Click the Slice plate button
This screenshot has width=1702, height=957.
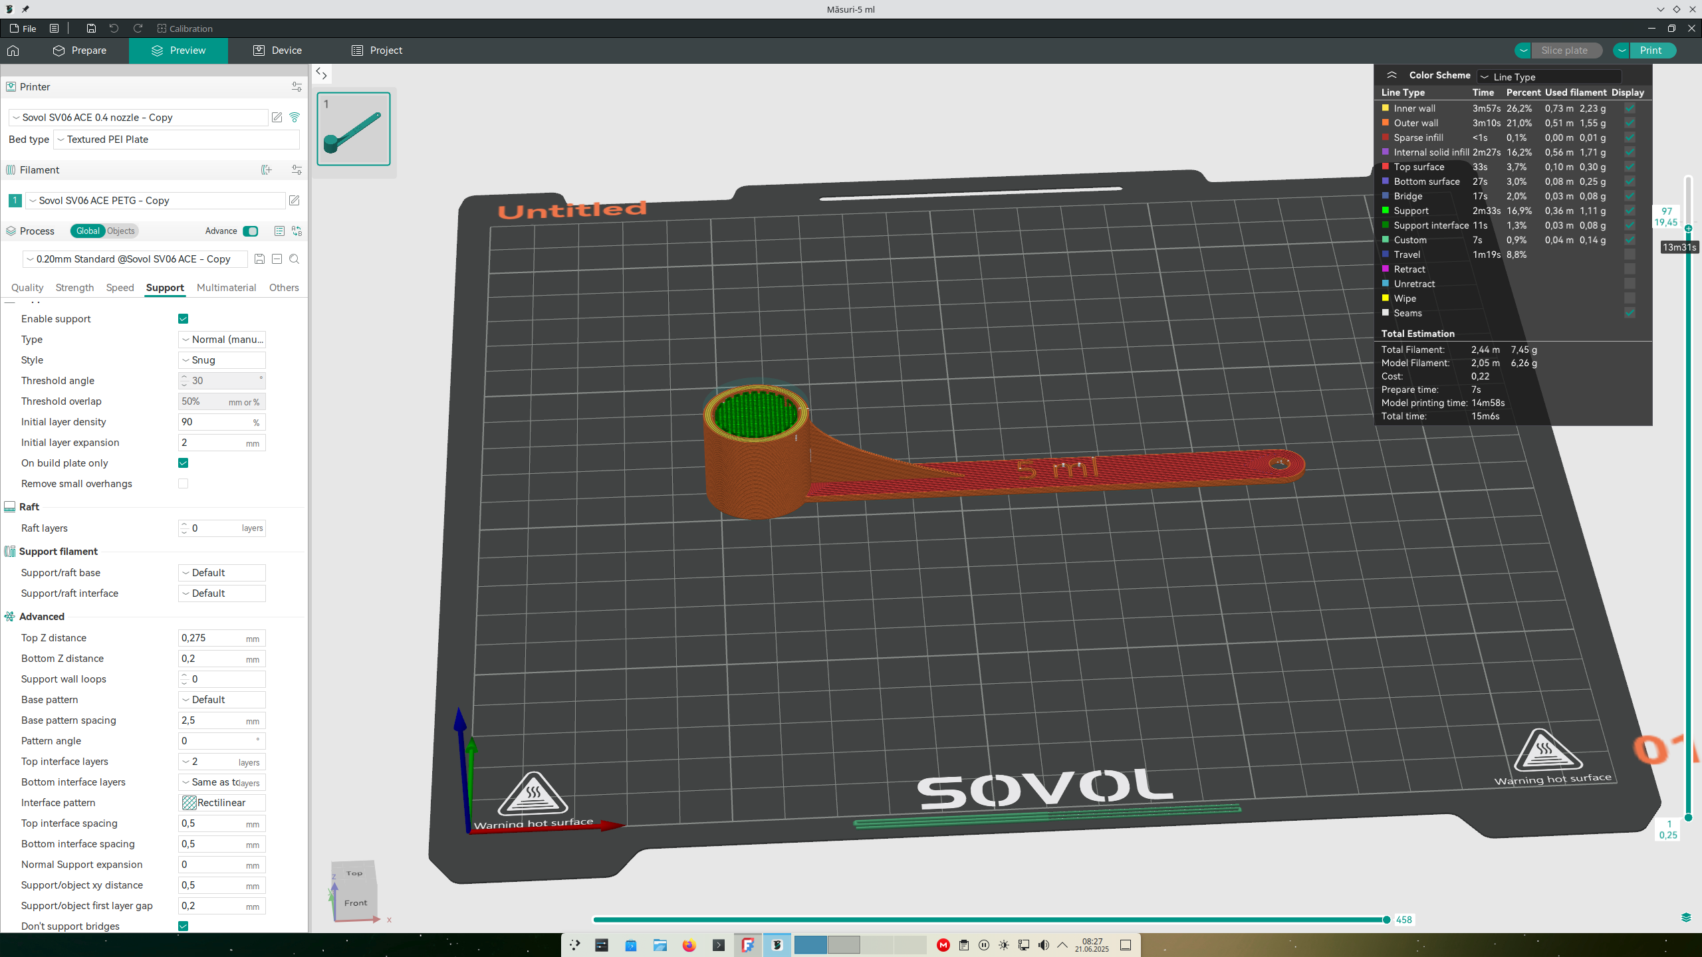point(1564,51)
